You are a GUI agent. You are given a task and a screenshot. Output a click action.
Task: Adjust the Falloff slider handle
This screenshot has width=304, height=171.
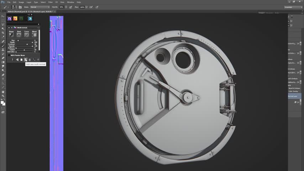[24, 50]
